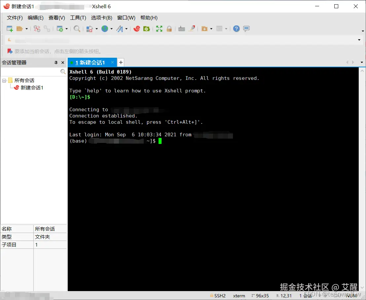Expand the address bar history dropdown
Viewport: 366px width, 300px height.
click(x=359, y=40)
